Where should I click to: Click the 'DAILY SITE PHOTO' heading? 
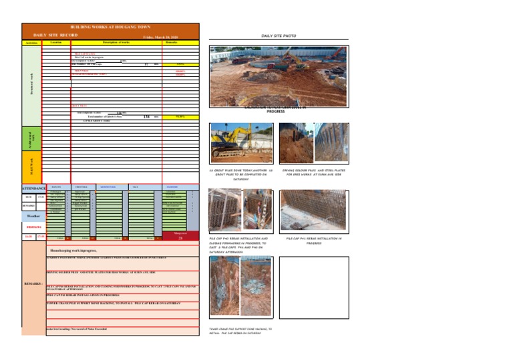(279, 35)
